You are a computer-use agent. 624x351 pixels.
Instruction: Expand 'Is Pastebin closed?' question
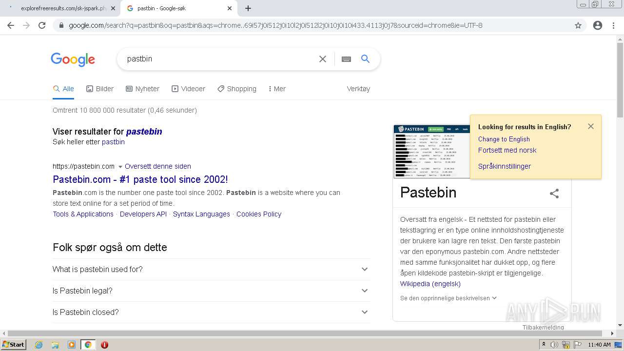211,312
